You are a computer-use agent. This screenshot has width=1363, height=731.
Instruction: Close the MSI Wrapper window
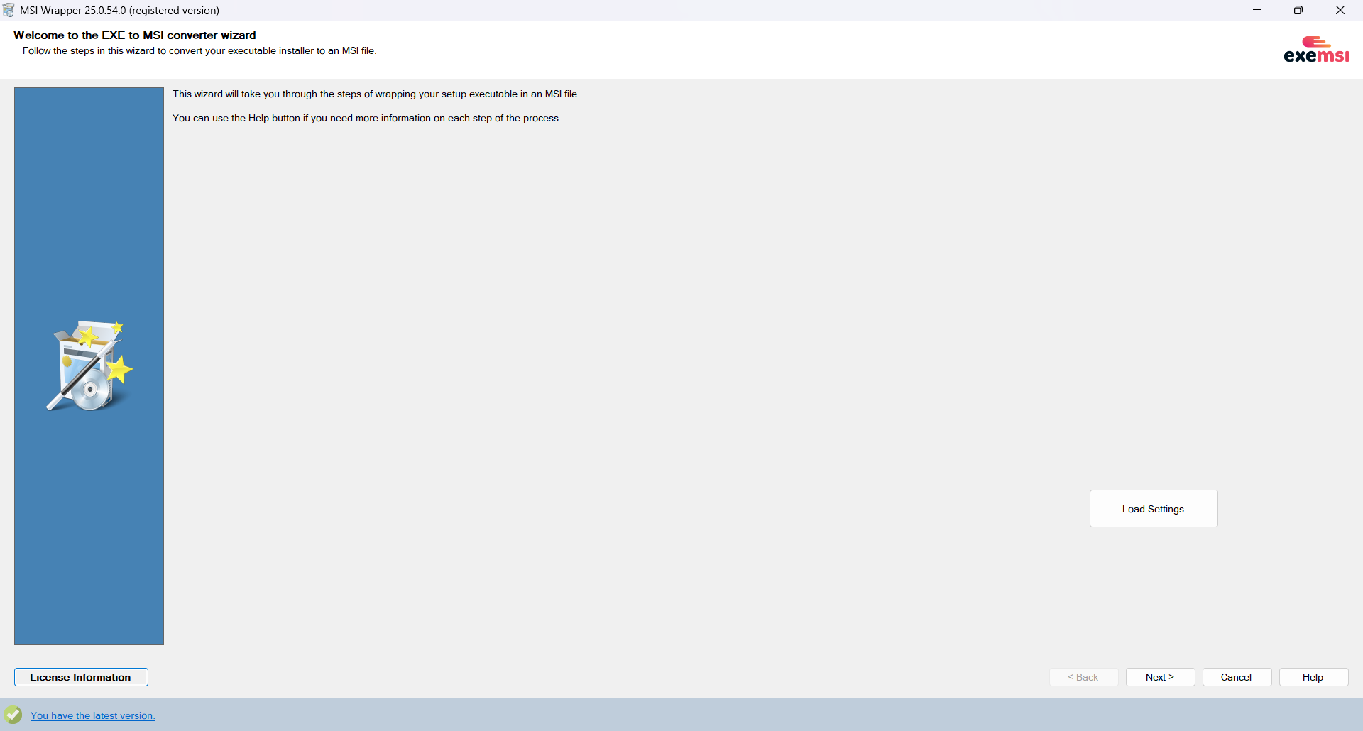coord(1340,10)
